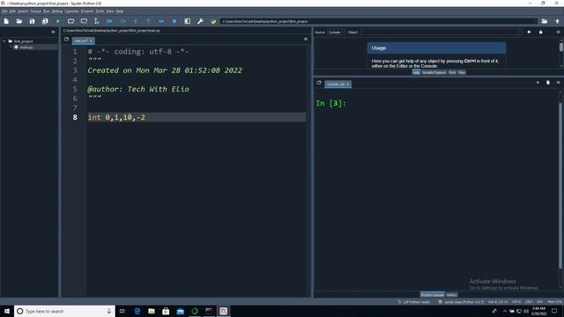Image resolution: width=564 pixels, height=317 pixels.
Task: Continue execution until next breakpoint icon
Action: click(161, 21)
